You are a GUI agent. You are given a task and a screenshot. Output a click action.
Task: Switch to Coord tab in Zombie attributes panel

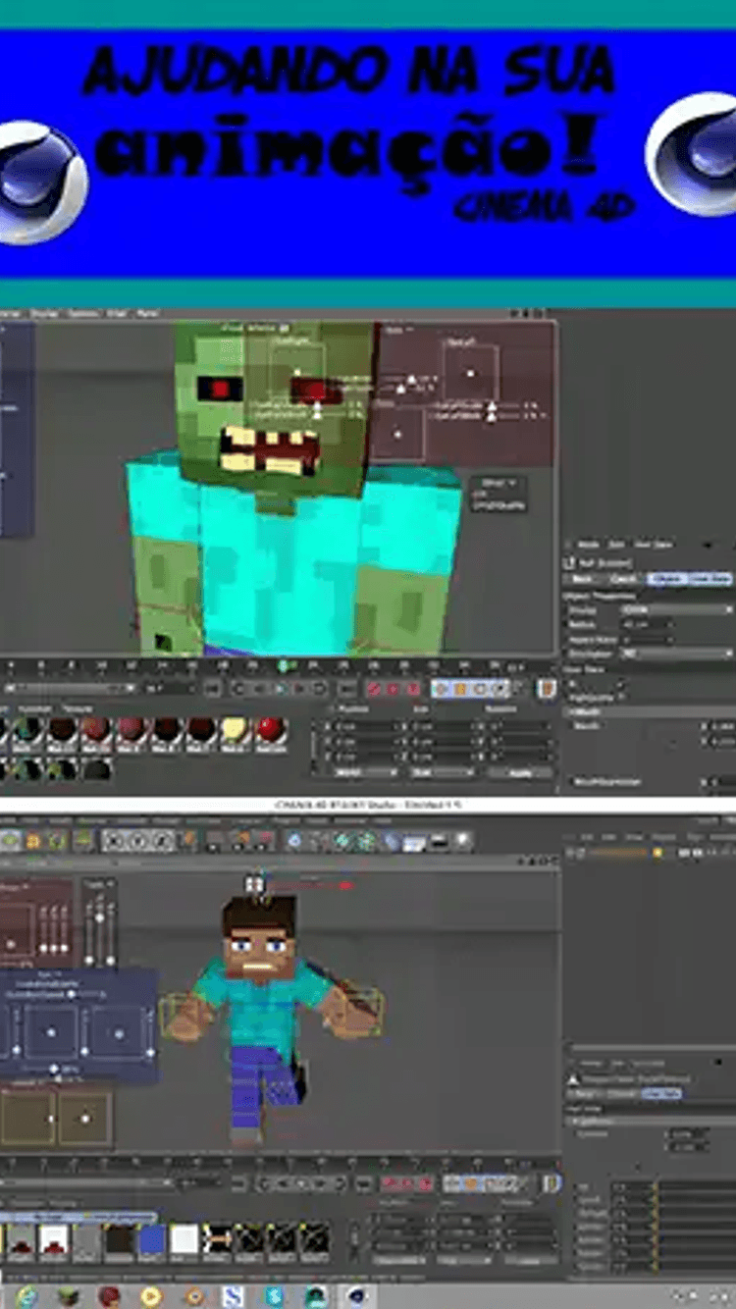tap(623, 579)
